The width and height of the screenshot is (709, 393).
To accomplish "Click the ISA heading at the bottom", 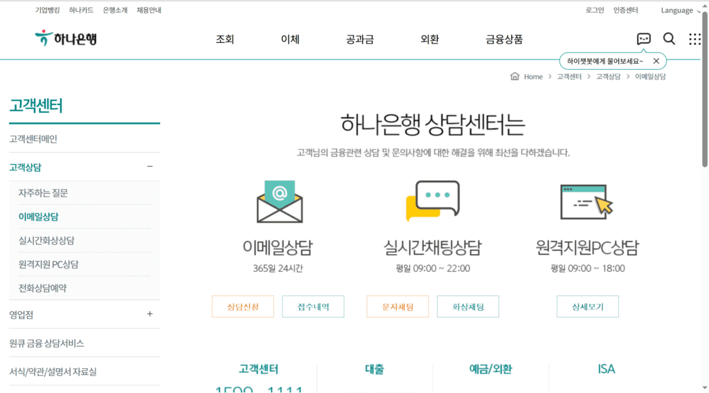I will click(607, 369).
